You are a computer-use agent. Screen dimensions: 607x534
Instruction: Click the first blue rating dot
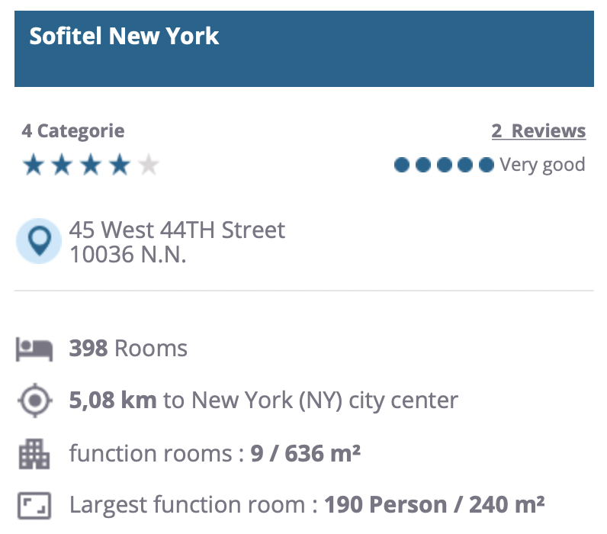pos(402,165)
